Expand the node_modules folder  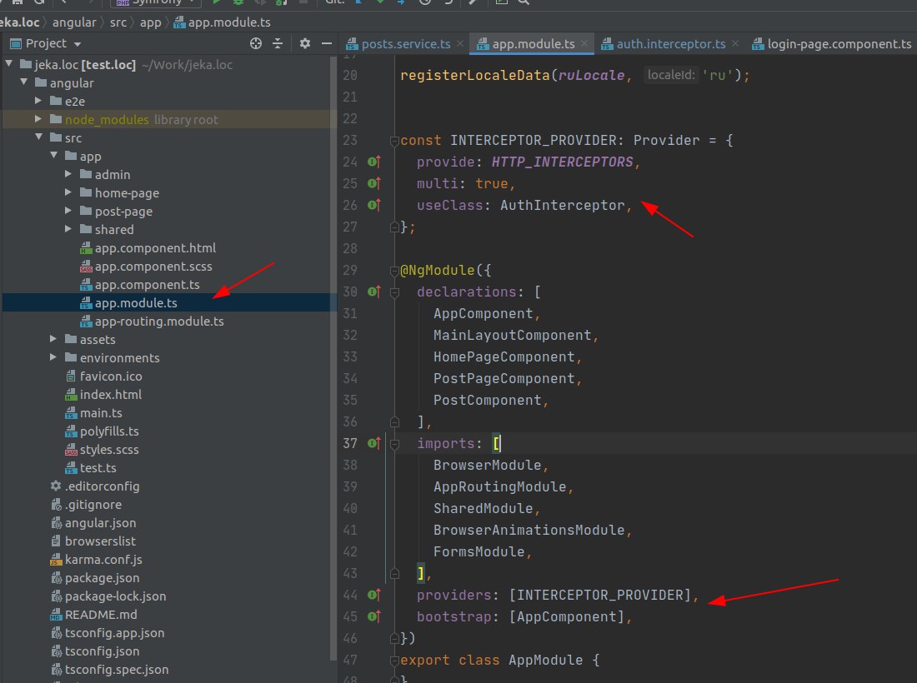(38, 119)
